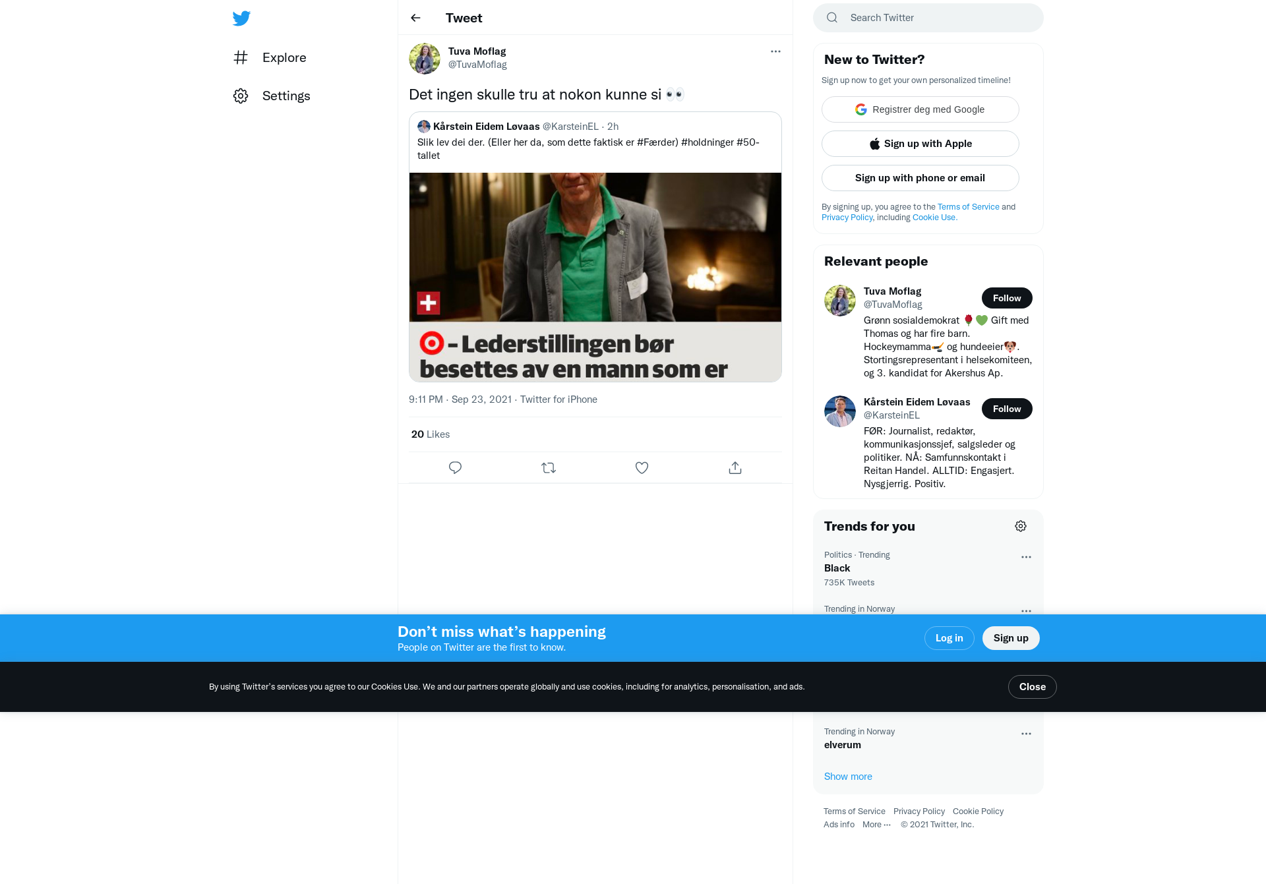Open the Explore page

tap(270, 57)
